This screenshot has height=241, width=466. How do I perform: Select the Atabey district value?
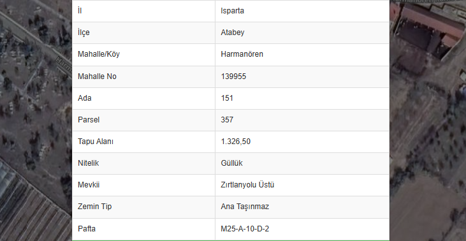(233, 33)
